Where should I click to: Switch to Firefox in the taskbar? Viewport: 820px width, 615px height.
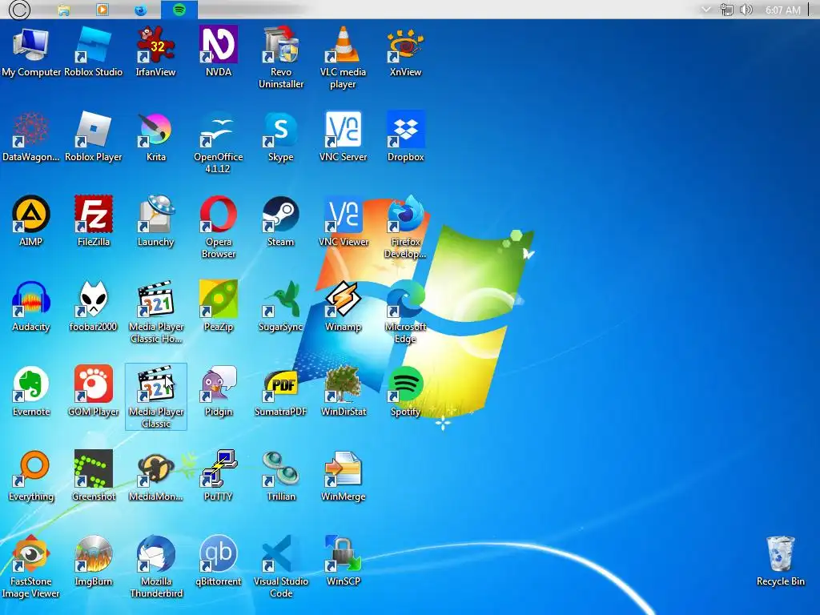click(141, 10)
